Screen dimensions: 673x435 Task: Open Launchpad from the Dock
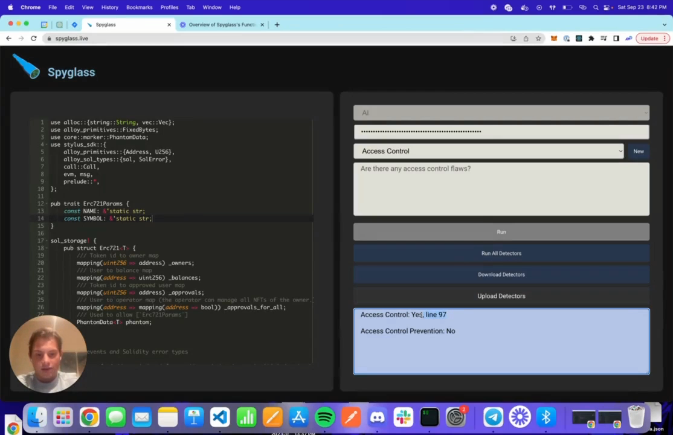tap(63, 416)
